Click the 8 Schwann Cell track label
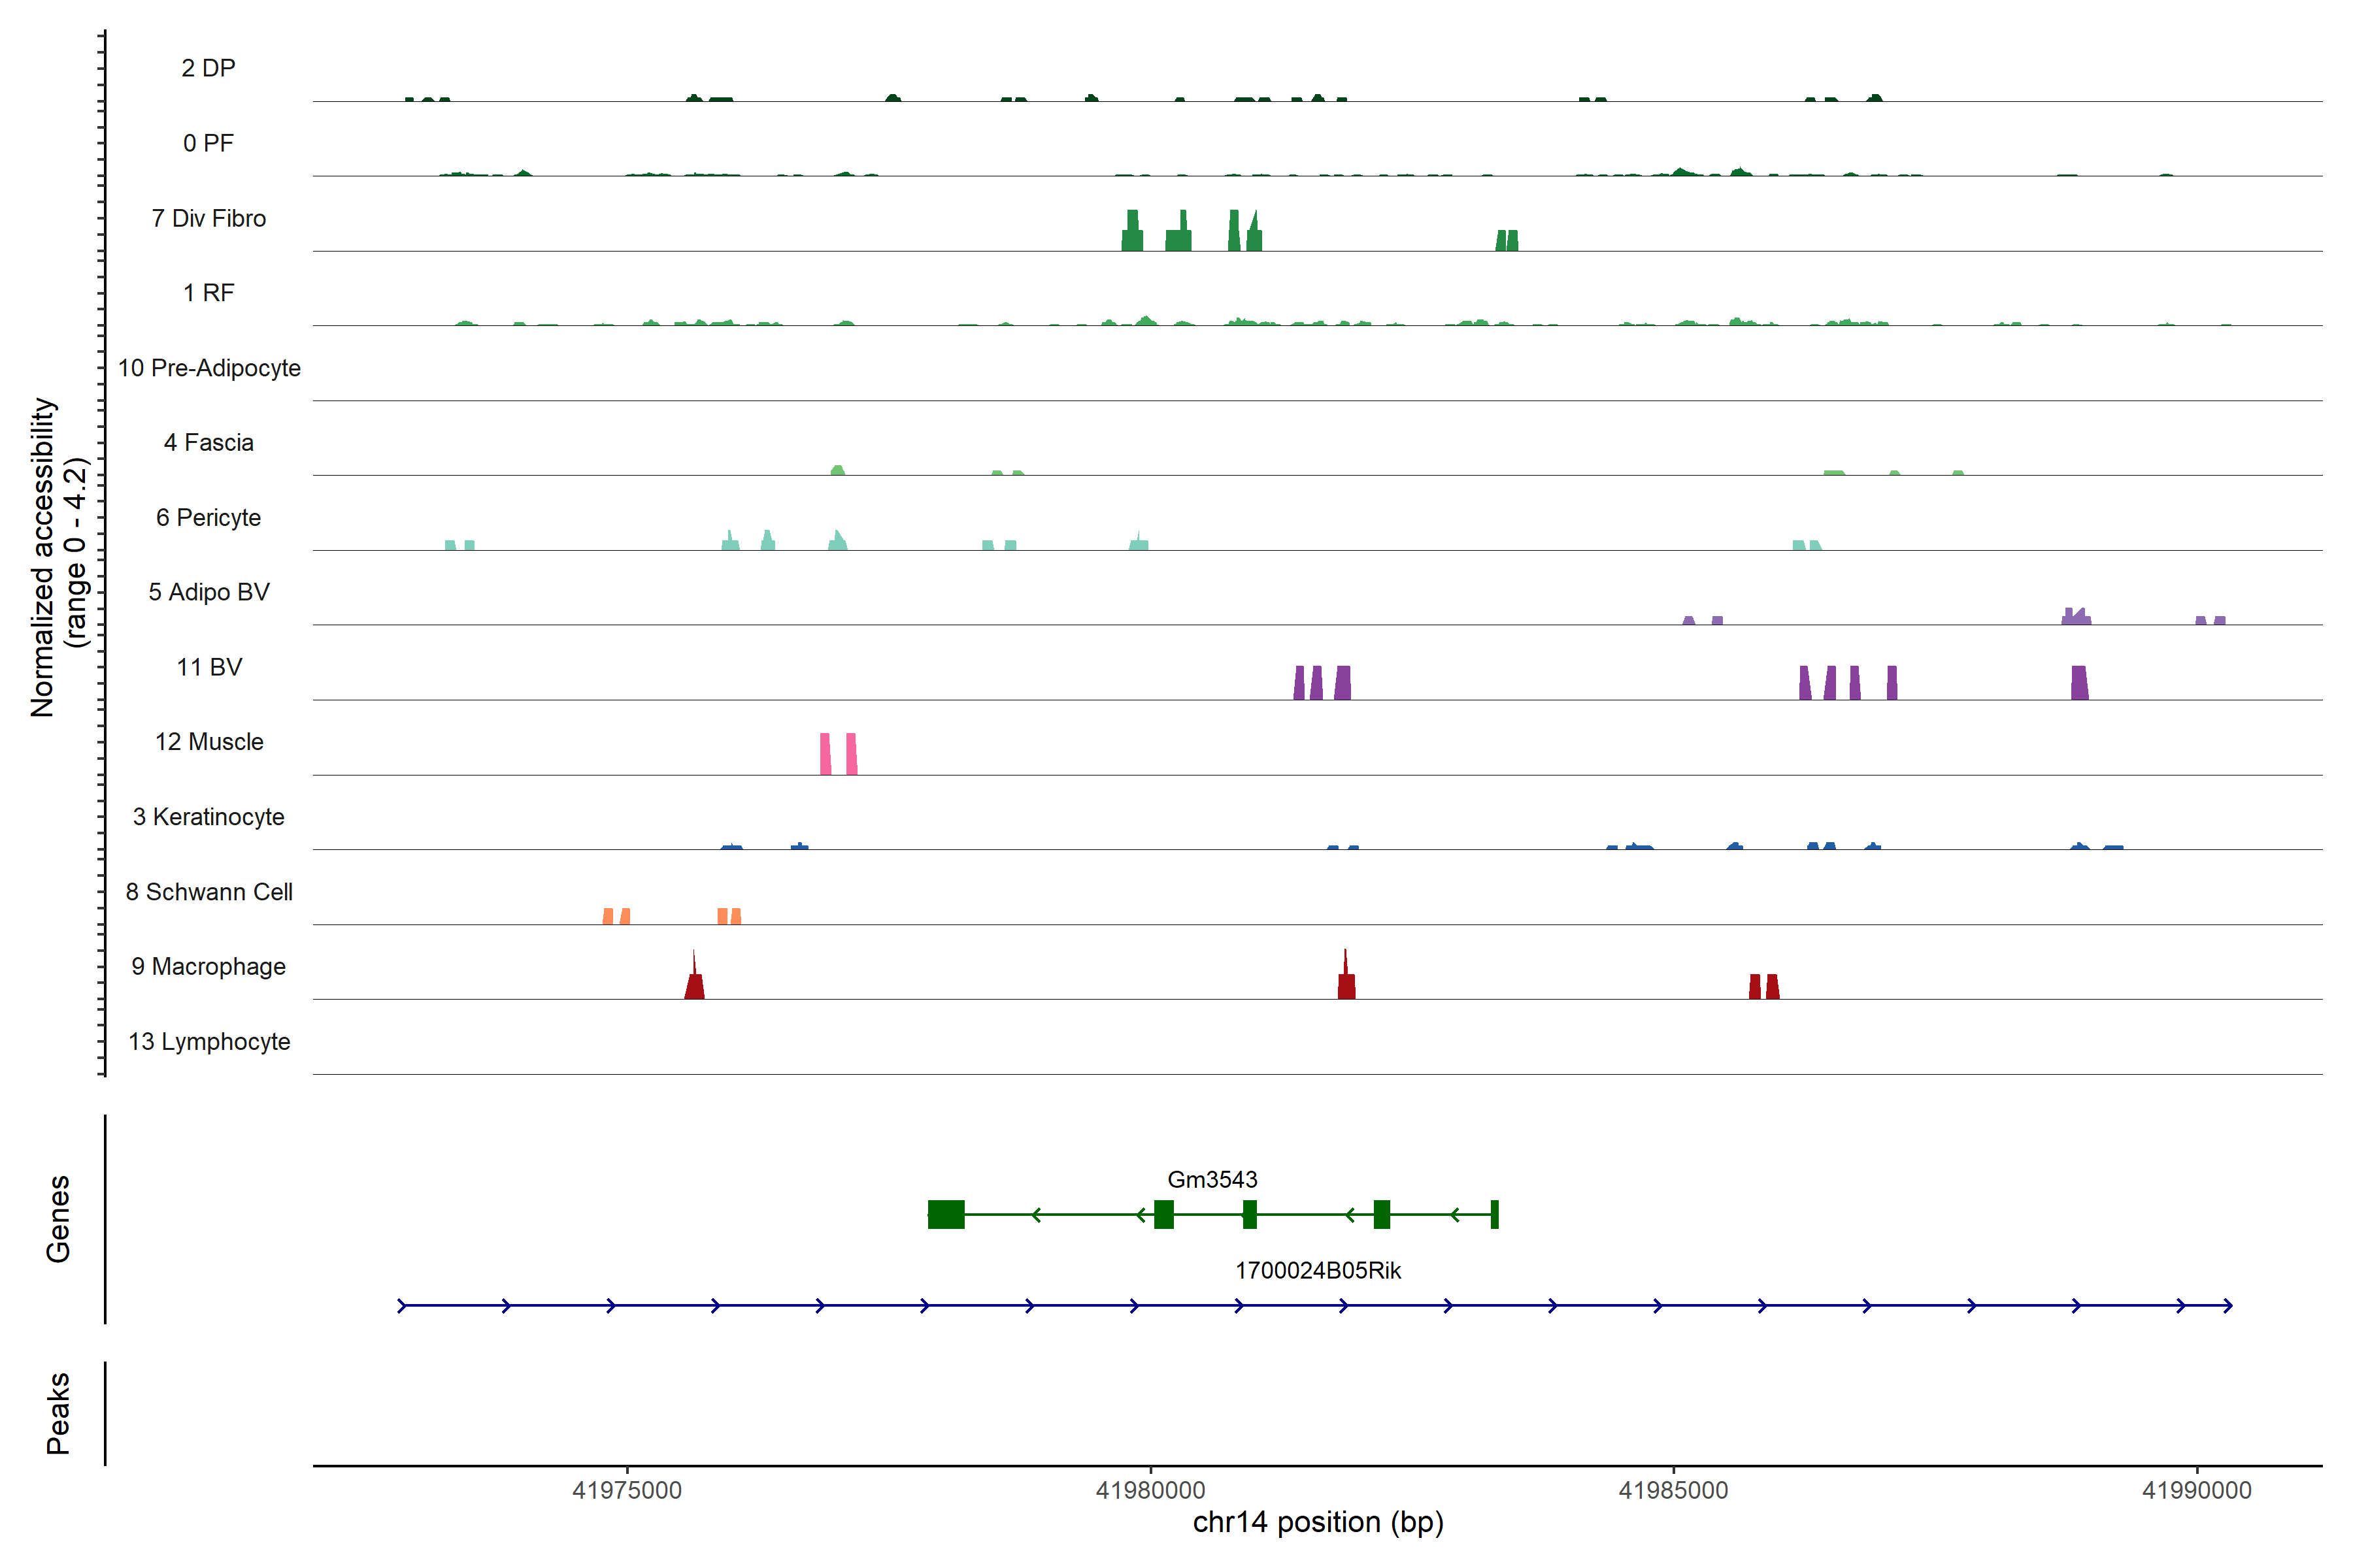This screenshot has height=1568, width=2353. click(208, 891)
